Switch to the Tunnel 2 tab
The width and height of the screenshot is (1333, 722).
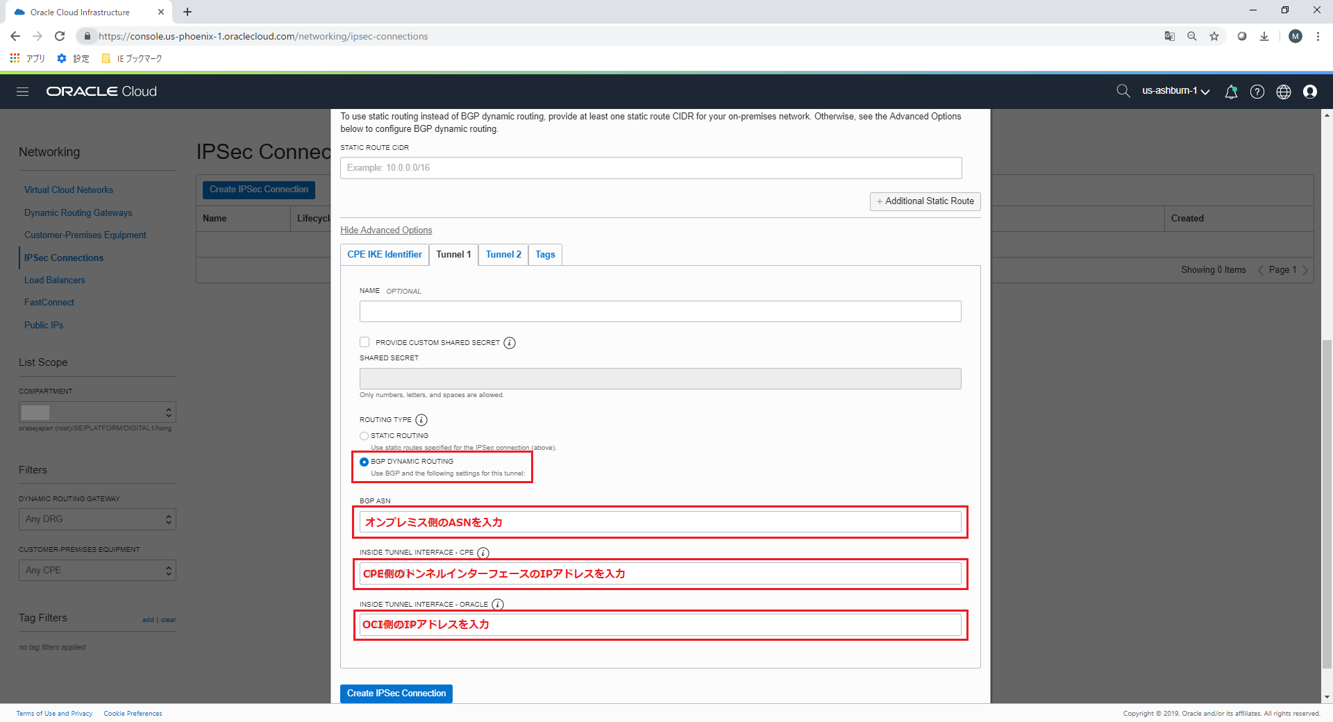[x=503, y=255]
